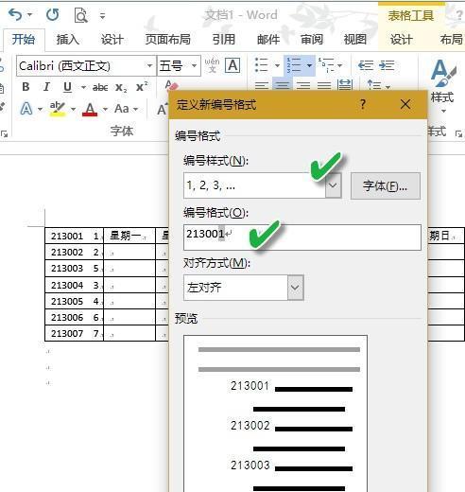Switch to the 插入 ribbon tab
Screen dimensions: 465x492
[67, 40]
